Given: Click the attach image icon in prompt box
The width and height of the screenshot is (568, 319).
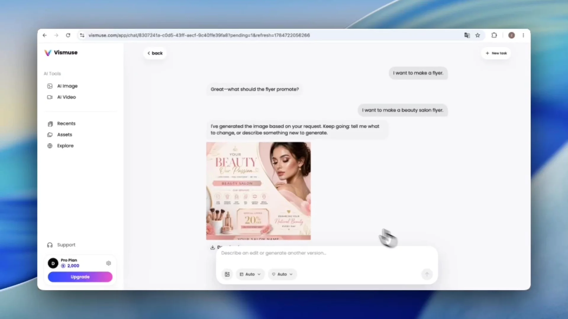Looking at the screenshot, I should pyautogui.click(x=227, y=274).
